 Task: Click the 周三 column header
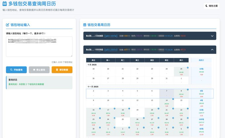pyautogui.click(x=137, y=60)
